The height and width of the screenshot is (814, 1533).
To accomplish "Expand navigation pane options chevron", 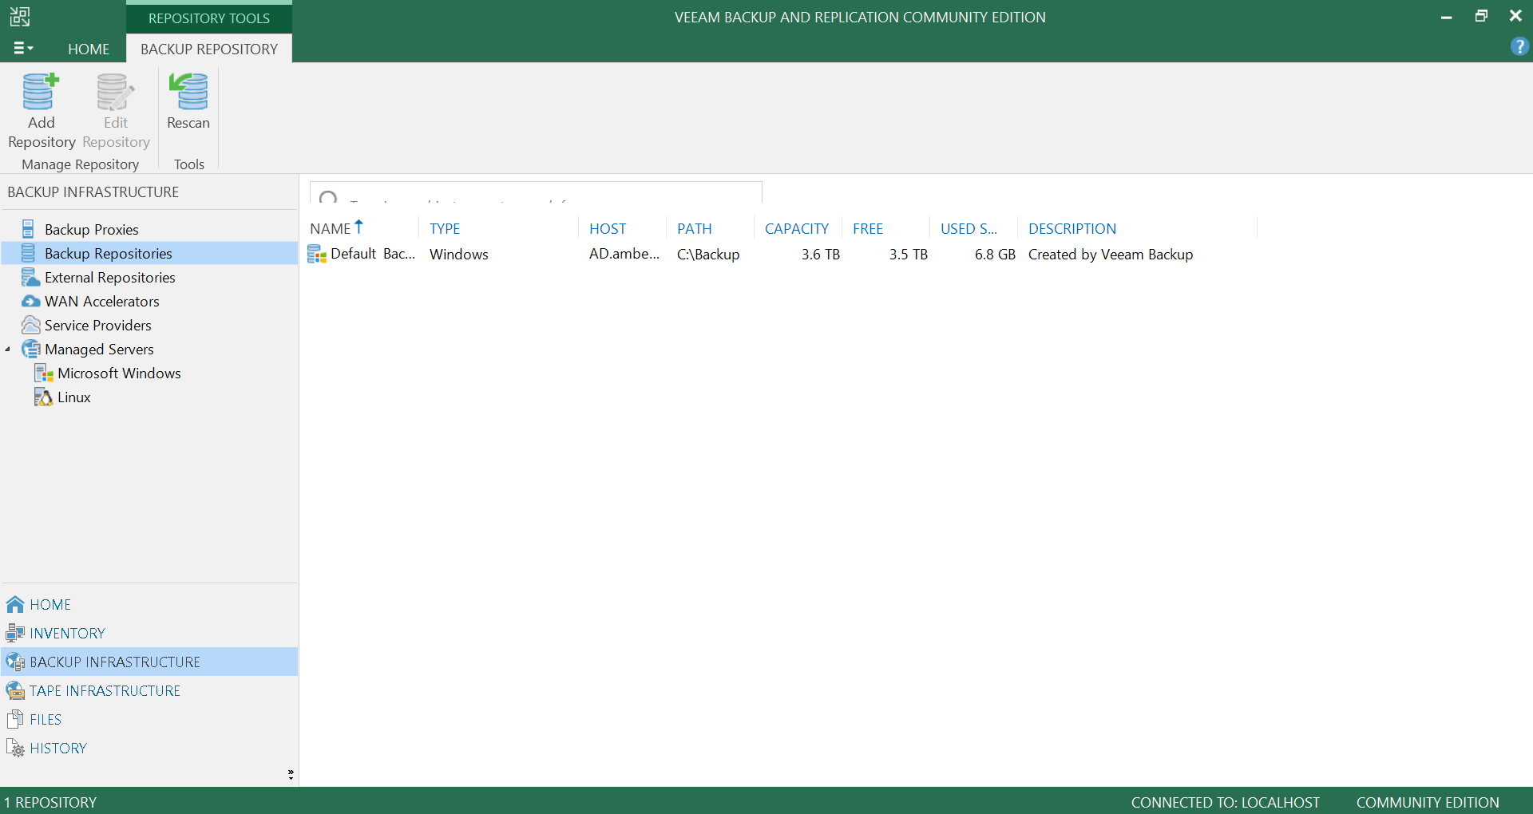I will (291, 774).
